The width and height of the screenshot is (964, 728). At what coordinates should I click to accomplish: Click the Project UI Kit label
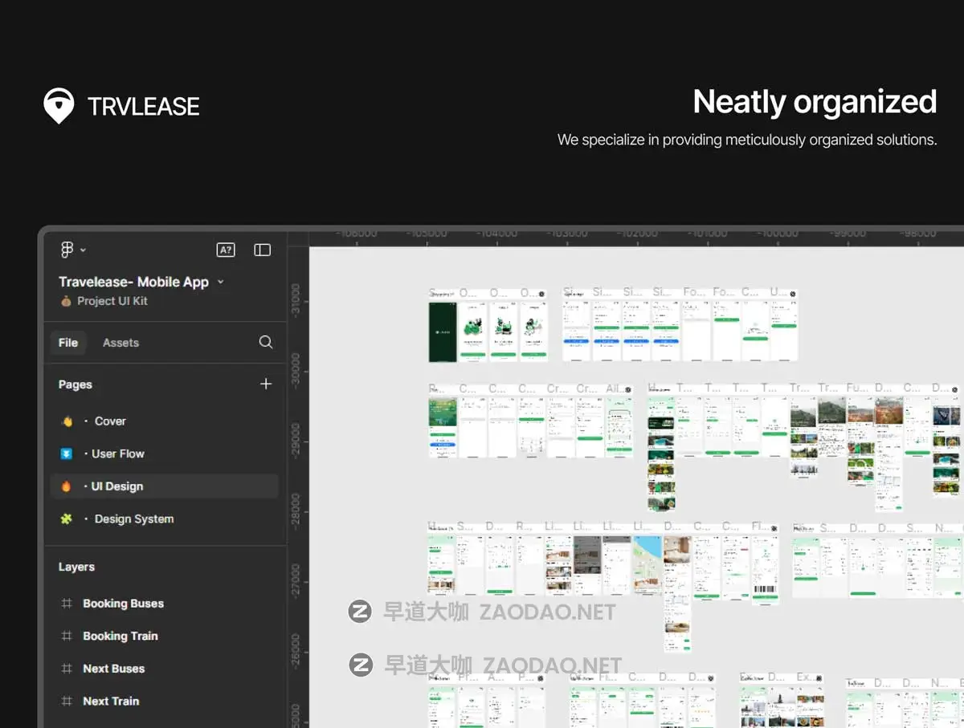coord(112,301)
